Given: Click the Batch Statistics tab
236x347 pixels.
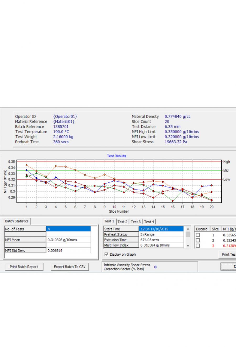Looking at the screenshot, I should (17, 221).
